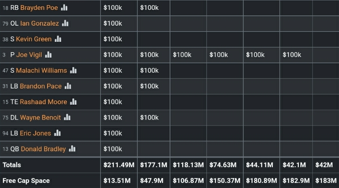Viewport: 339px width, 188px height.
Task: Click stats icon beside Ian Gonzalez
Action: (65, 23)
